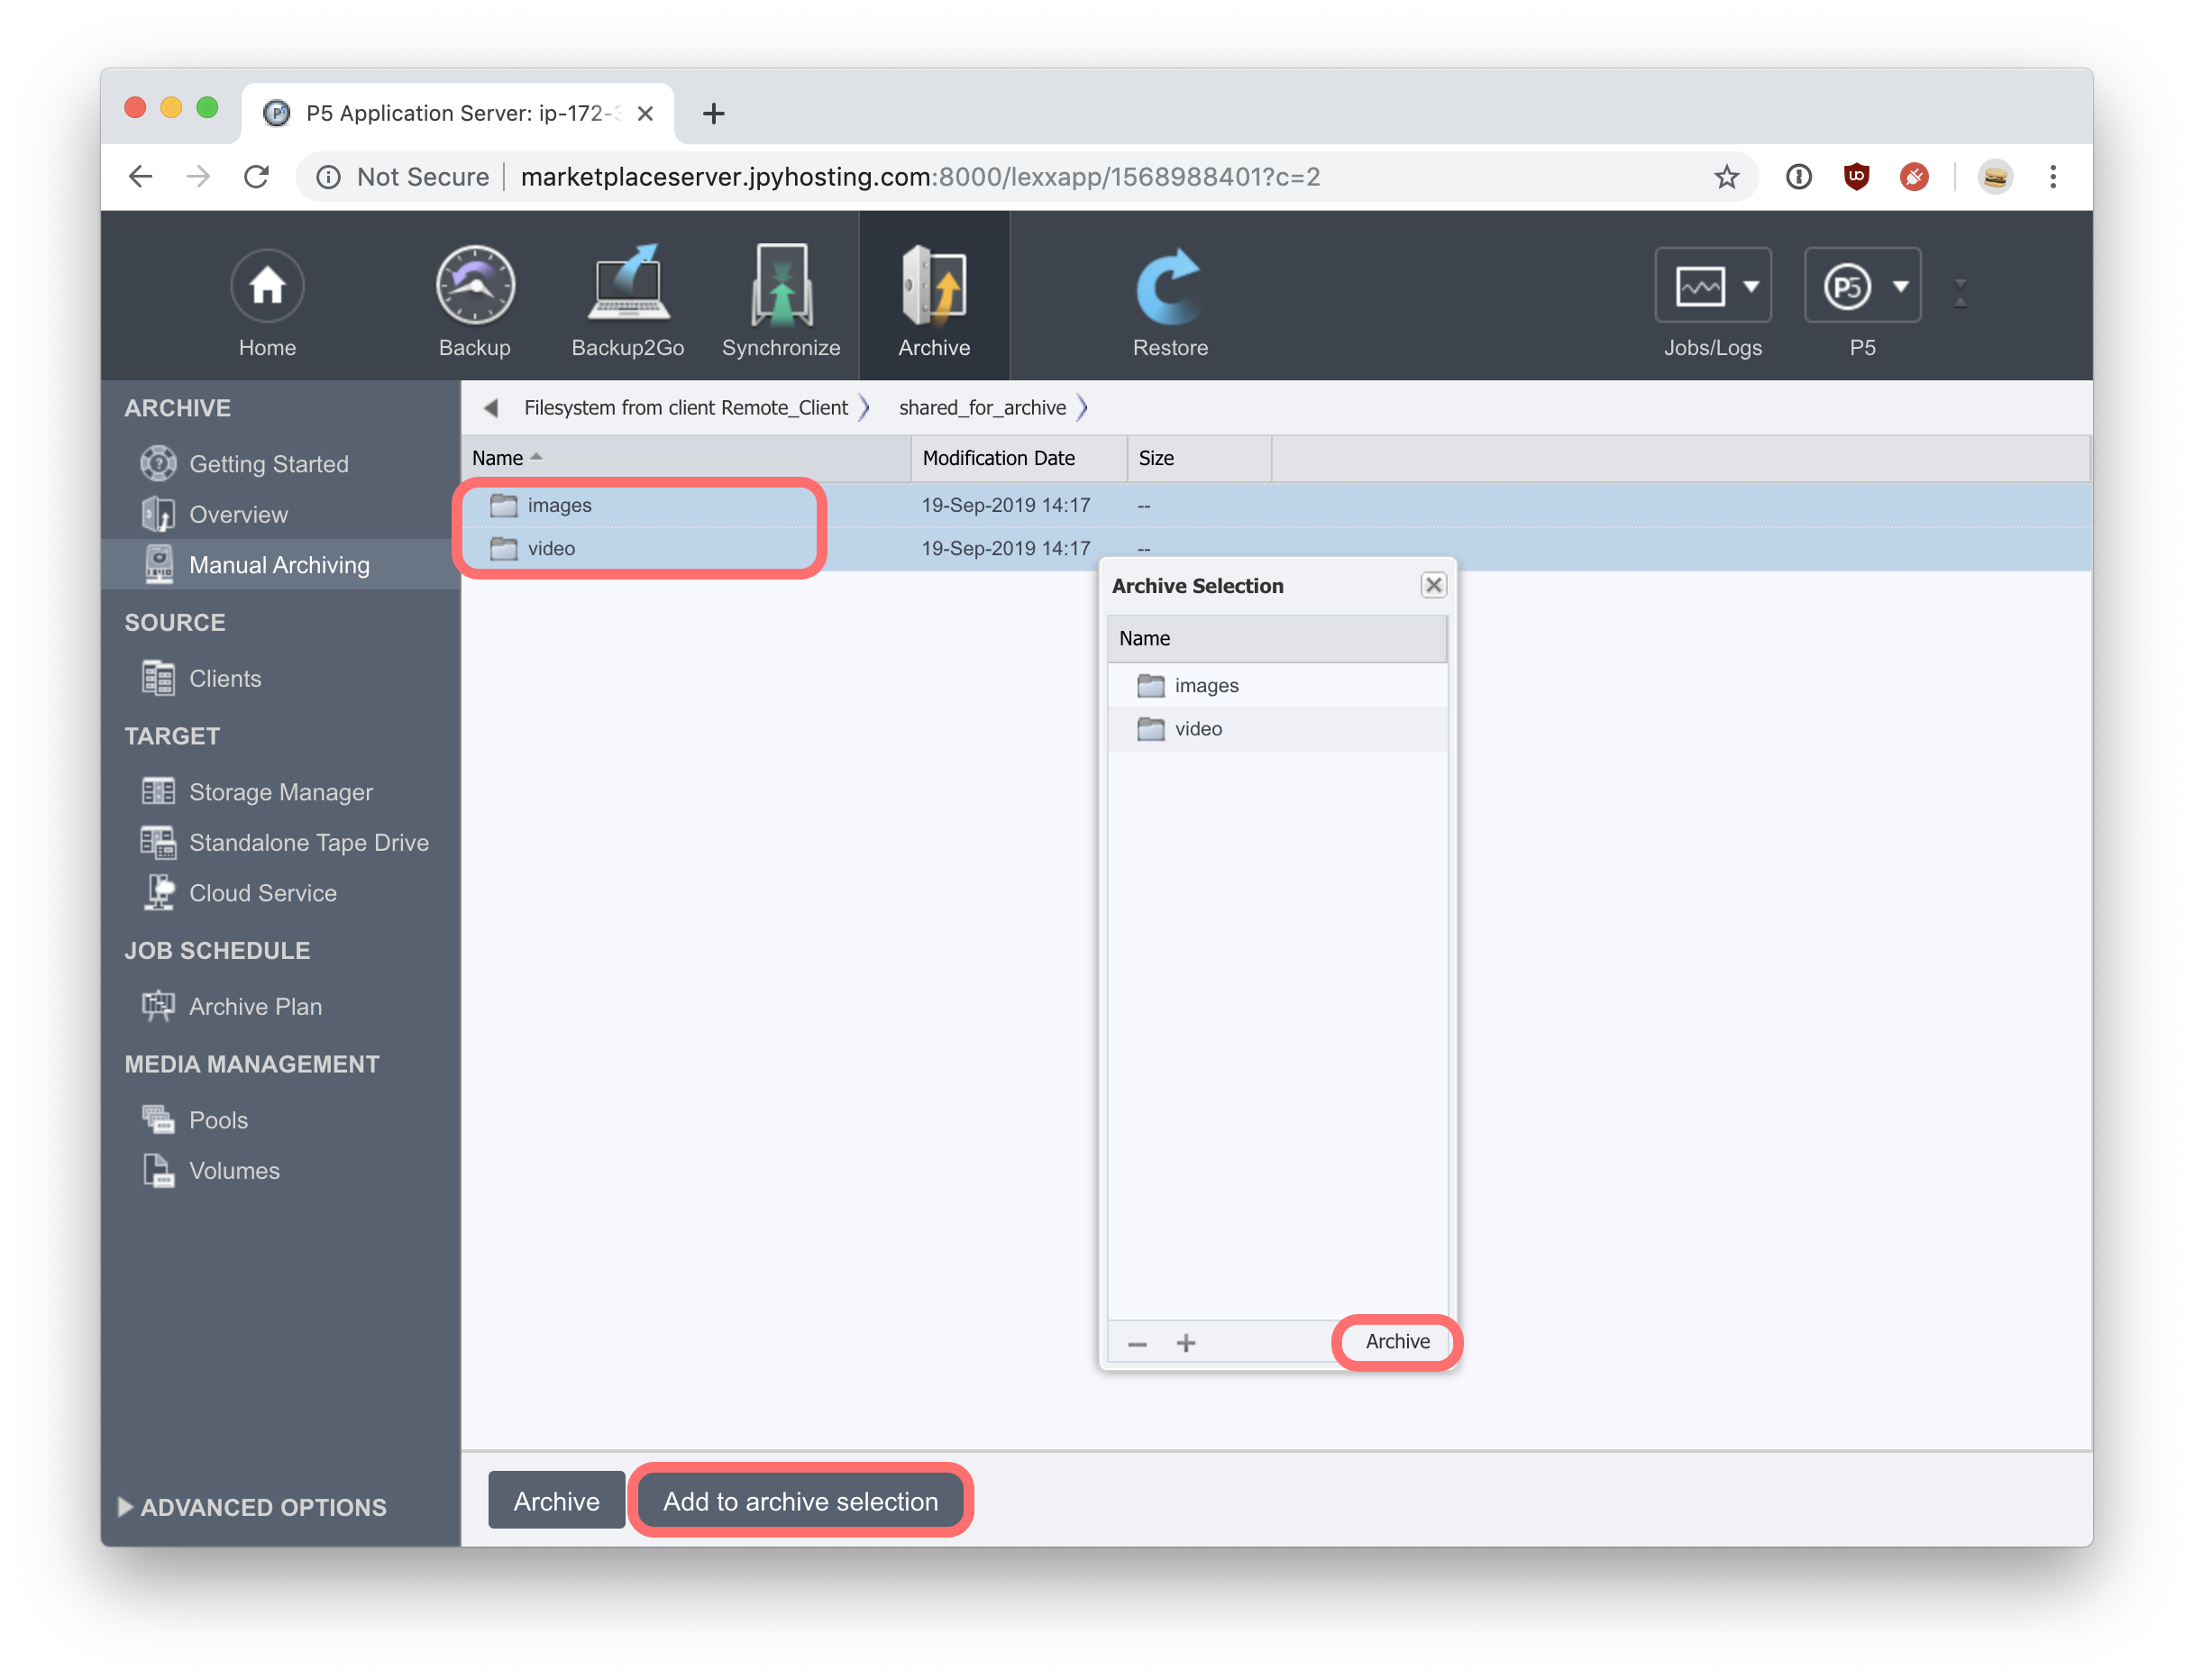2194x1680 pixels.
Task: Open a new browser tab
Action: 713,113
